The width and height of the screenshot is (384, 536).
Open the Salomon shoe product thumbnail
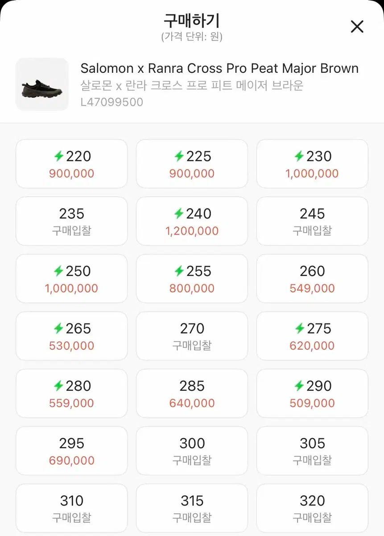(x=42, y=84)
